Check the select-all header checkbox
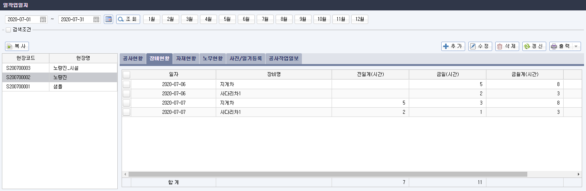This screenshot has width=586, height=191. click(127, 74)
